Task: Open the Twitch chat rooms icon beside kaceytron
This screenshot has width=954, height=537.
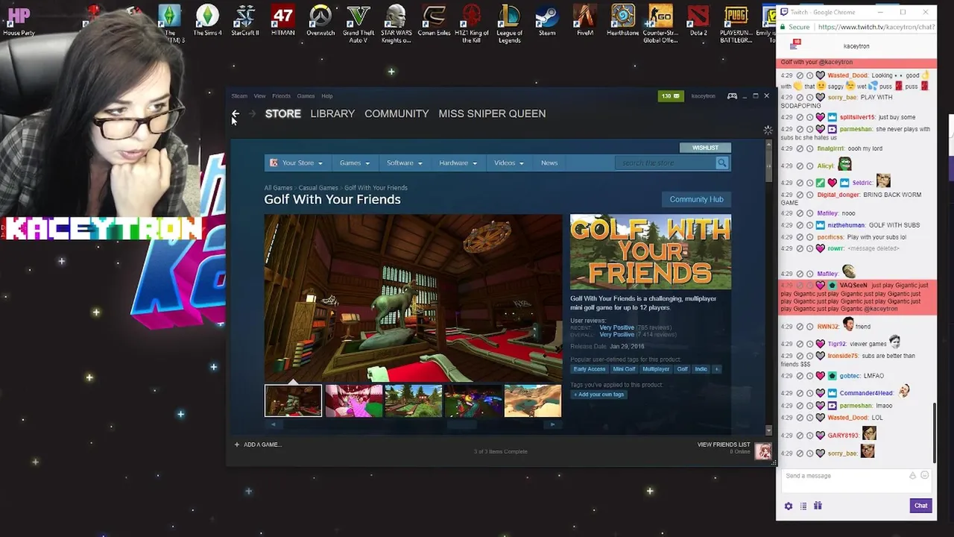Action: (x=795, y=46)
